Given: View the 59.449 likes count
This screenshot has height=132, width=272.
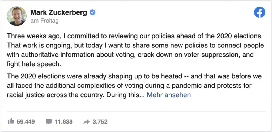Looking at the screenshot, I should point(26,122).
